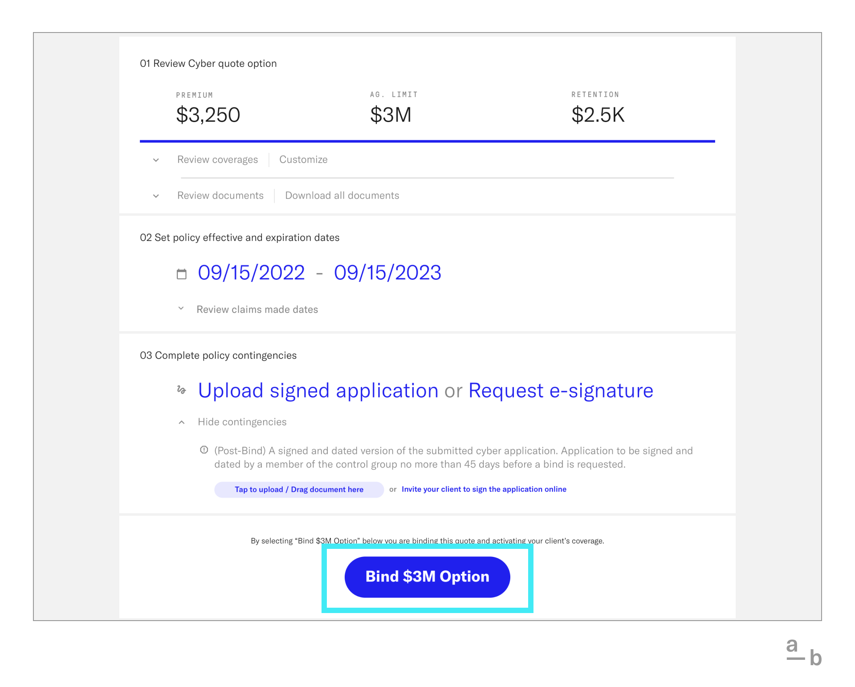The image size is (855, 687).
Task: Click the info icon beside Post-Bind contingency
Action: 204,450
